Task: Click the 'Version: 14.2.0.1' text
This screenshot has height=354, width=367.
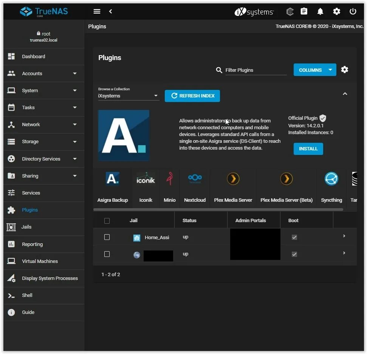Action: click(306, 126)
